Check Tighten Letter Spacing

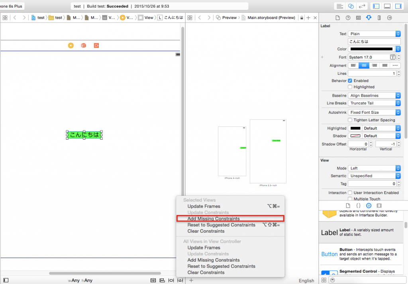click(x=350, y=120)
